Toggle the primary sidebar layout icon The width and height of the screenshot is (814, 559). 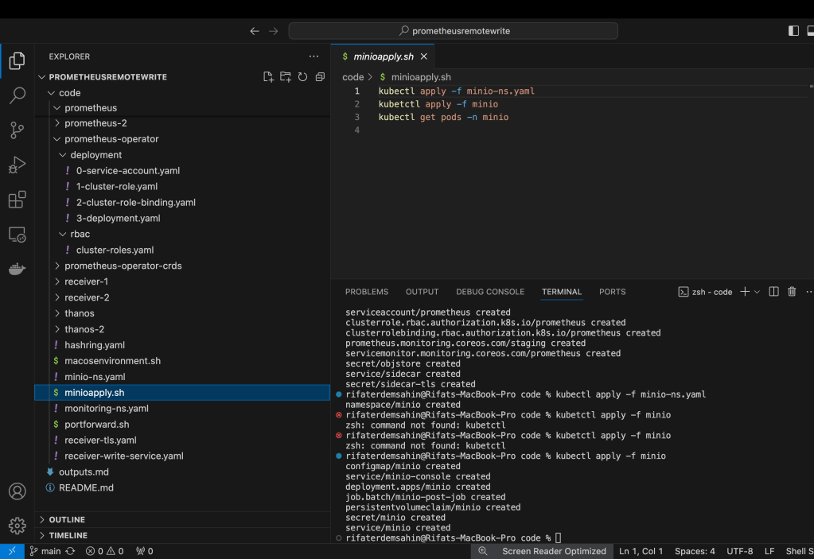(793, 31)
